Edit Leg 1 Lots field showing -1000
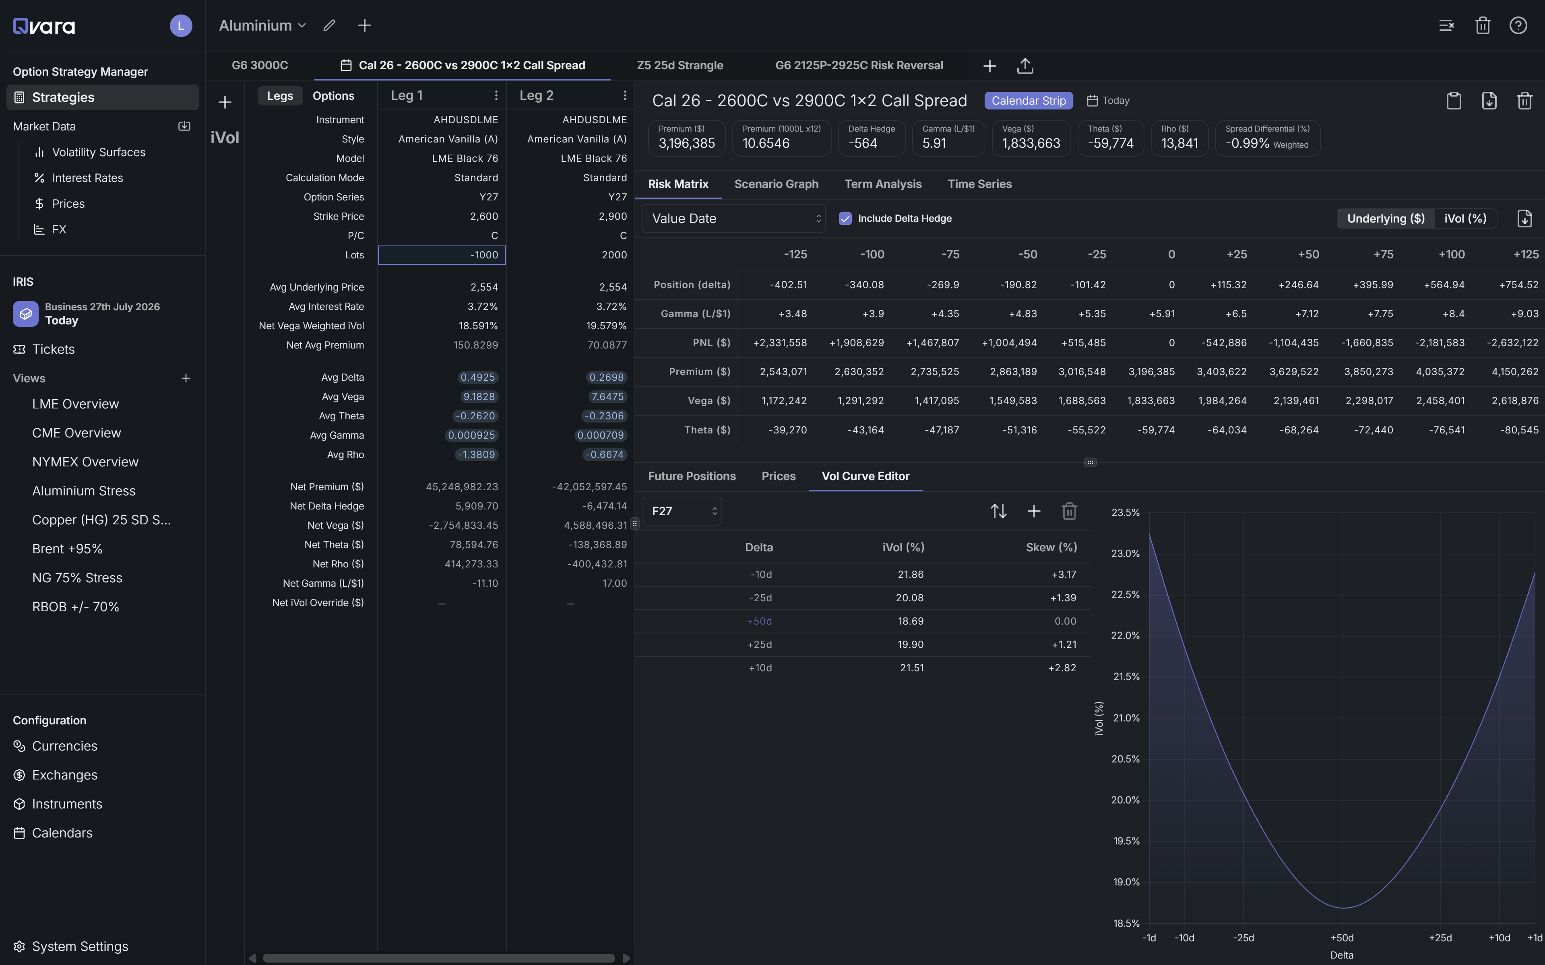 pyautogui.click(x=442, y=255)
